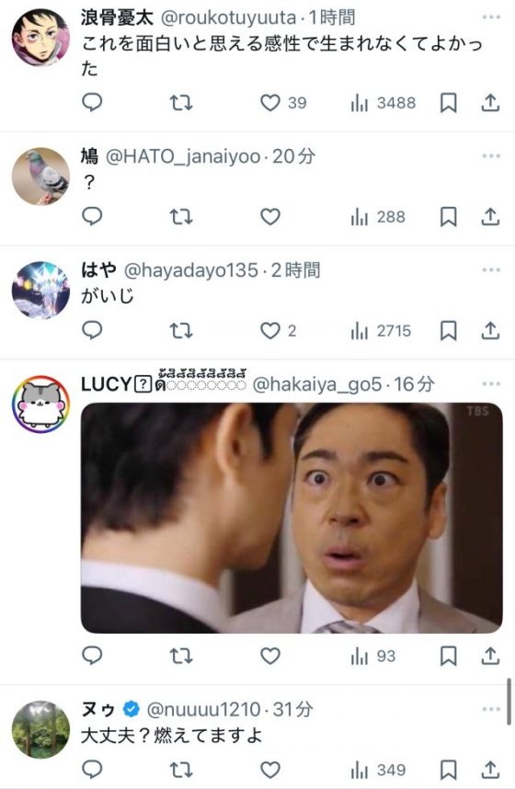The width and height of the screenshot is (515, 789).
Task: Reply to 浪骨憂太's tweet
Action: (x=92, y=103)
